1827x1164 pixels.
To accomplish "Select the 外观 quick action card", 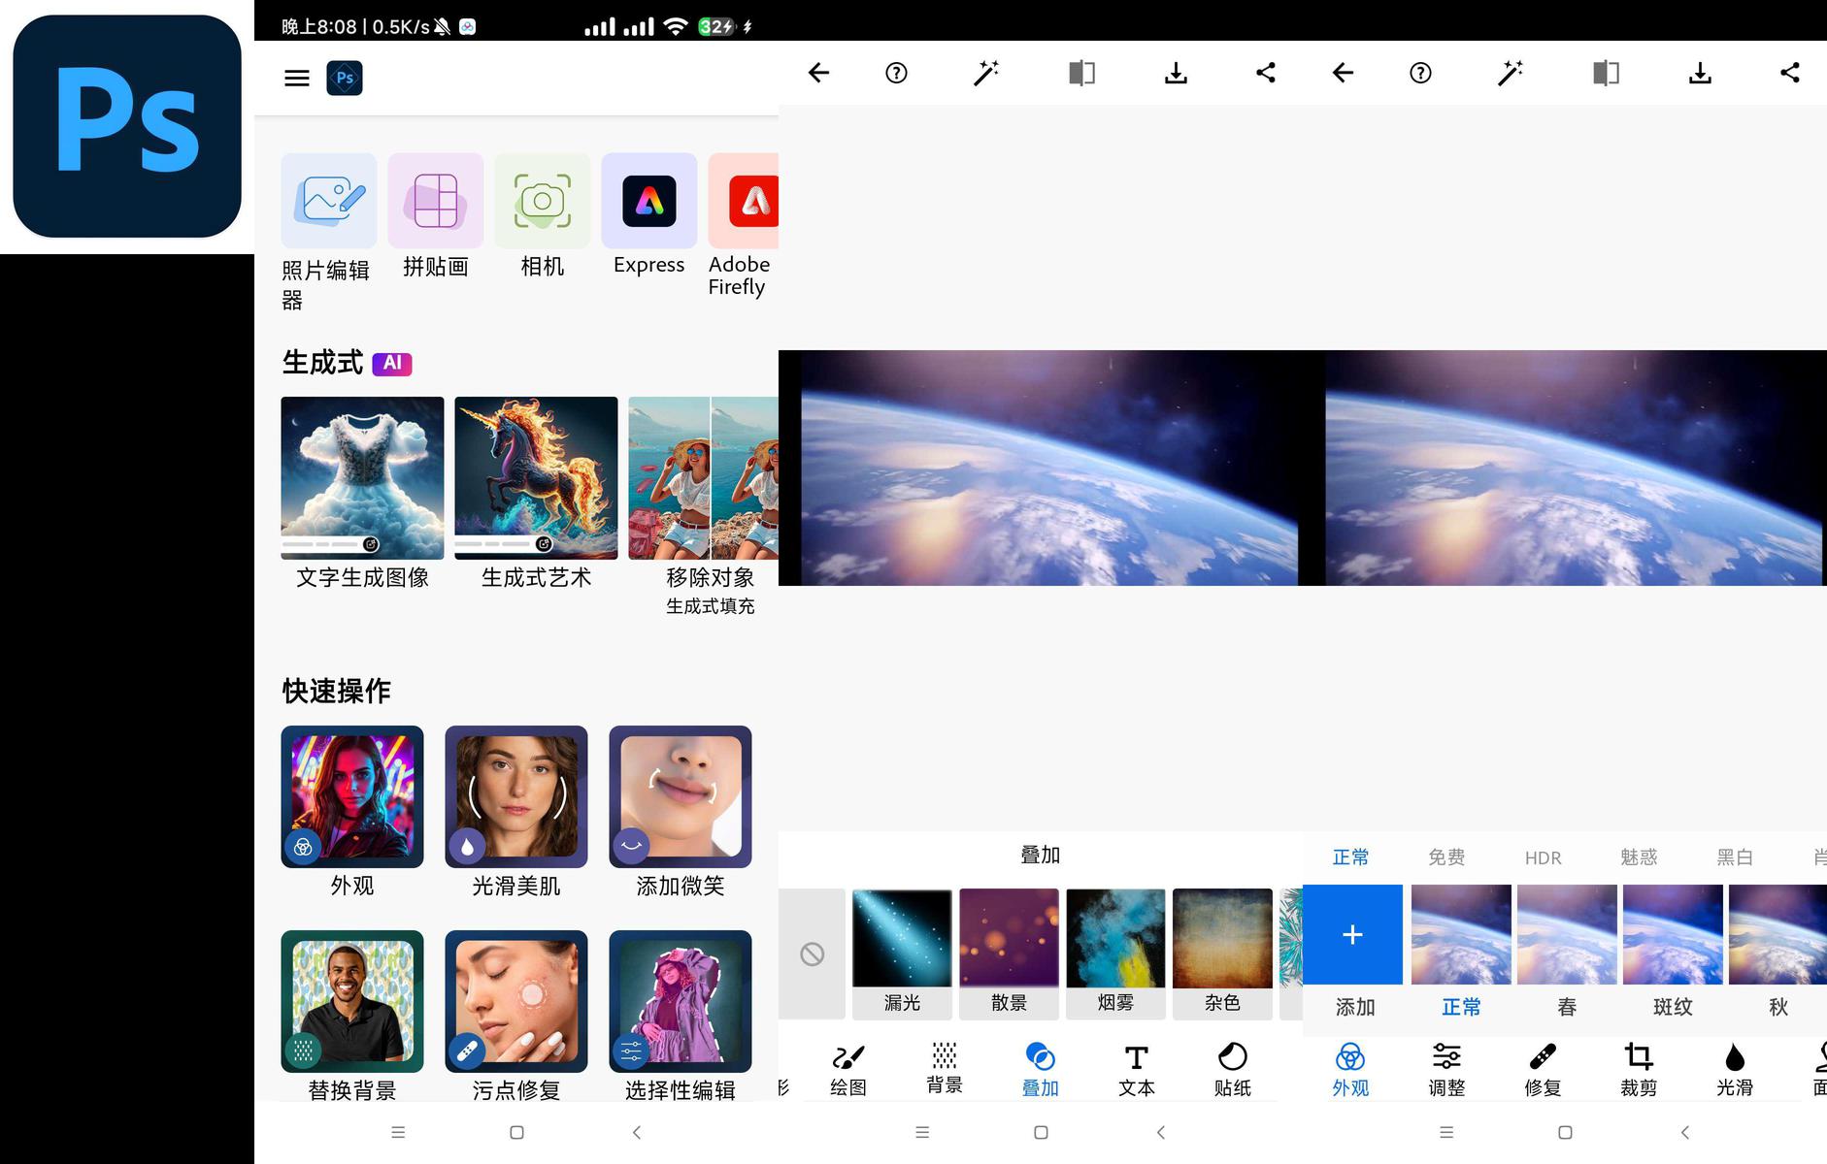I will tap(352, 796).
